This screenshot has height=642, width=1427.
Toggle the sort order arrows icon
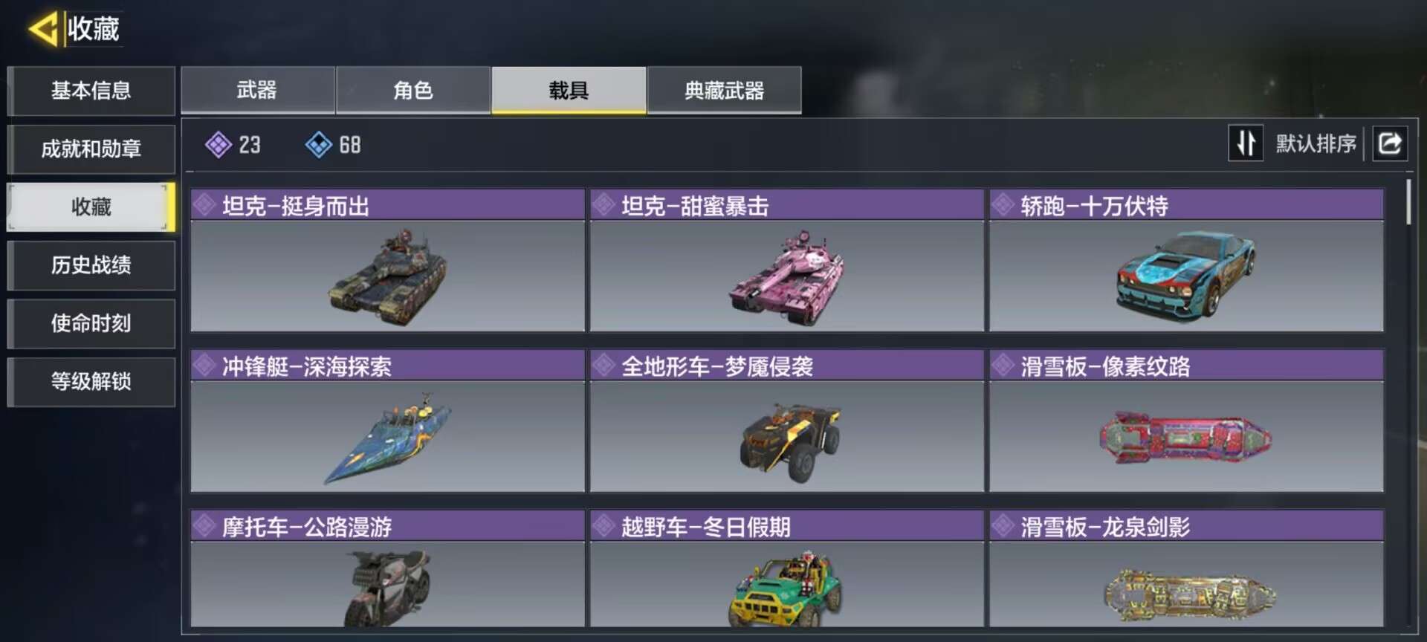(x=1246, y=143)
